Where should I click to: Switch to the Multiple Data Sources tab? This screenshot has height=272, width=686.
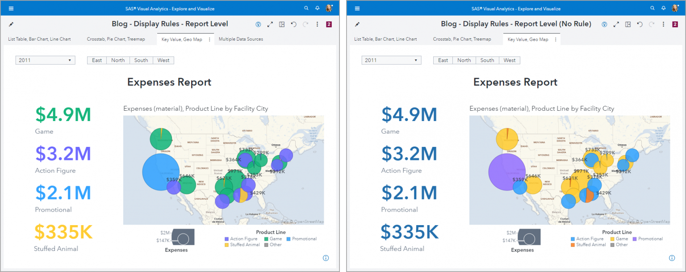[241, 39]
